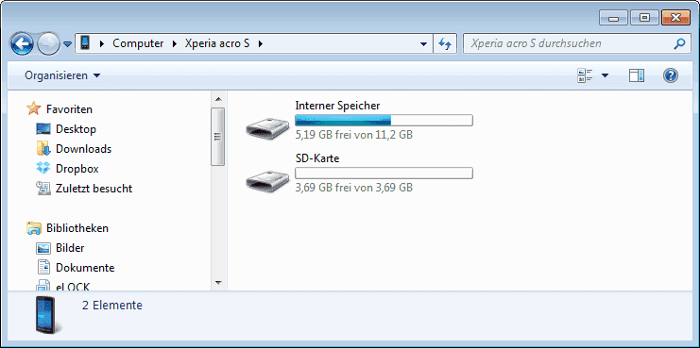
Task: Click Computer in the breadcrumb path
Action: point(138,43)
